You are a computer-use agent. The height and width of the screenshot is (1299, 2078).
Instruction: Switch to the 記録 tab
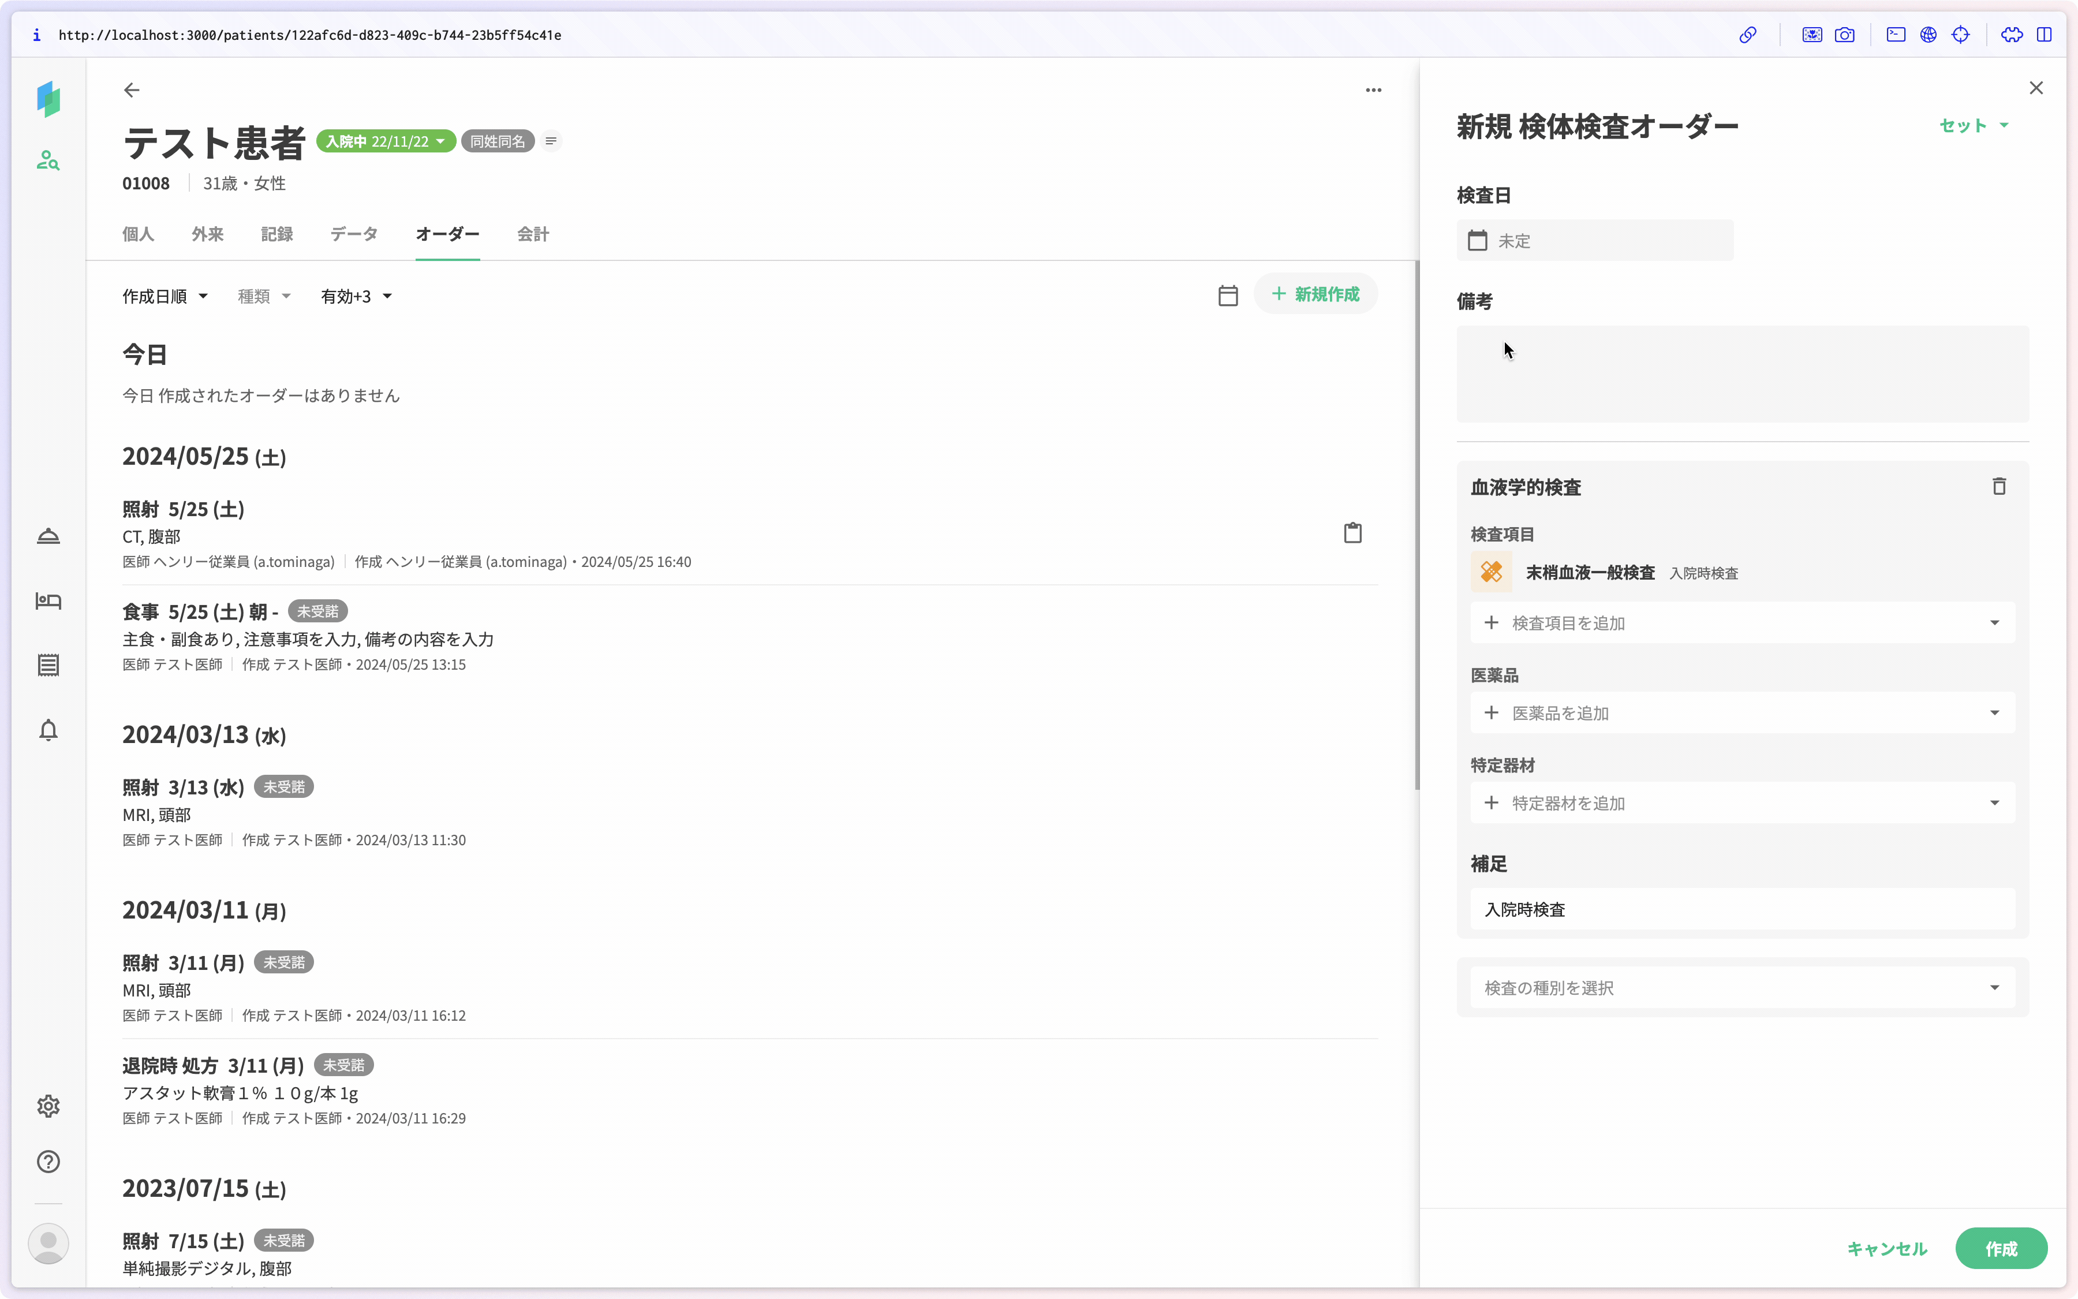pyautogui.click(x=276, y=234)
